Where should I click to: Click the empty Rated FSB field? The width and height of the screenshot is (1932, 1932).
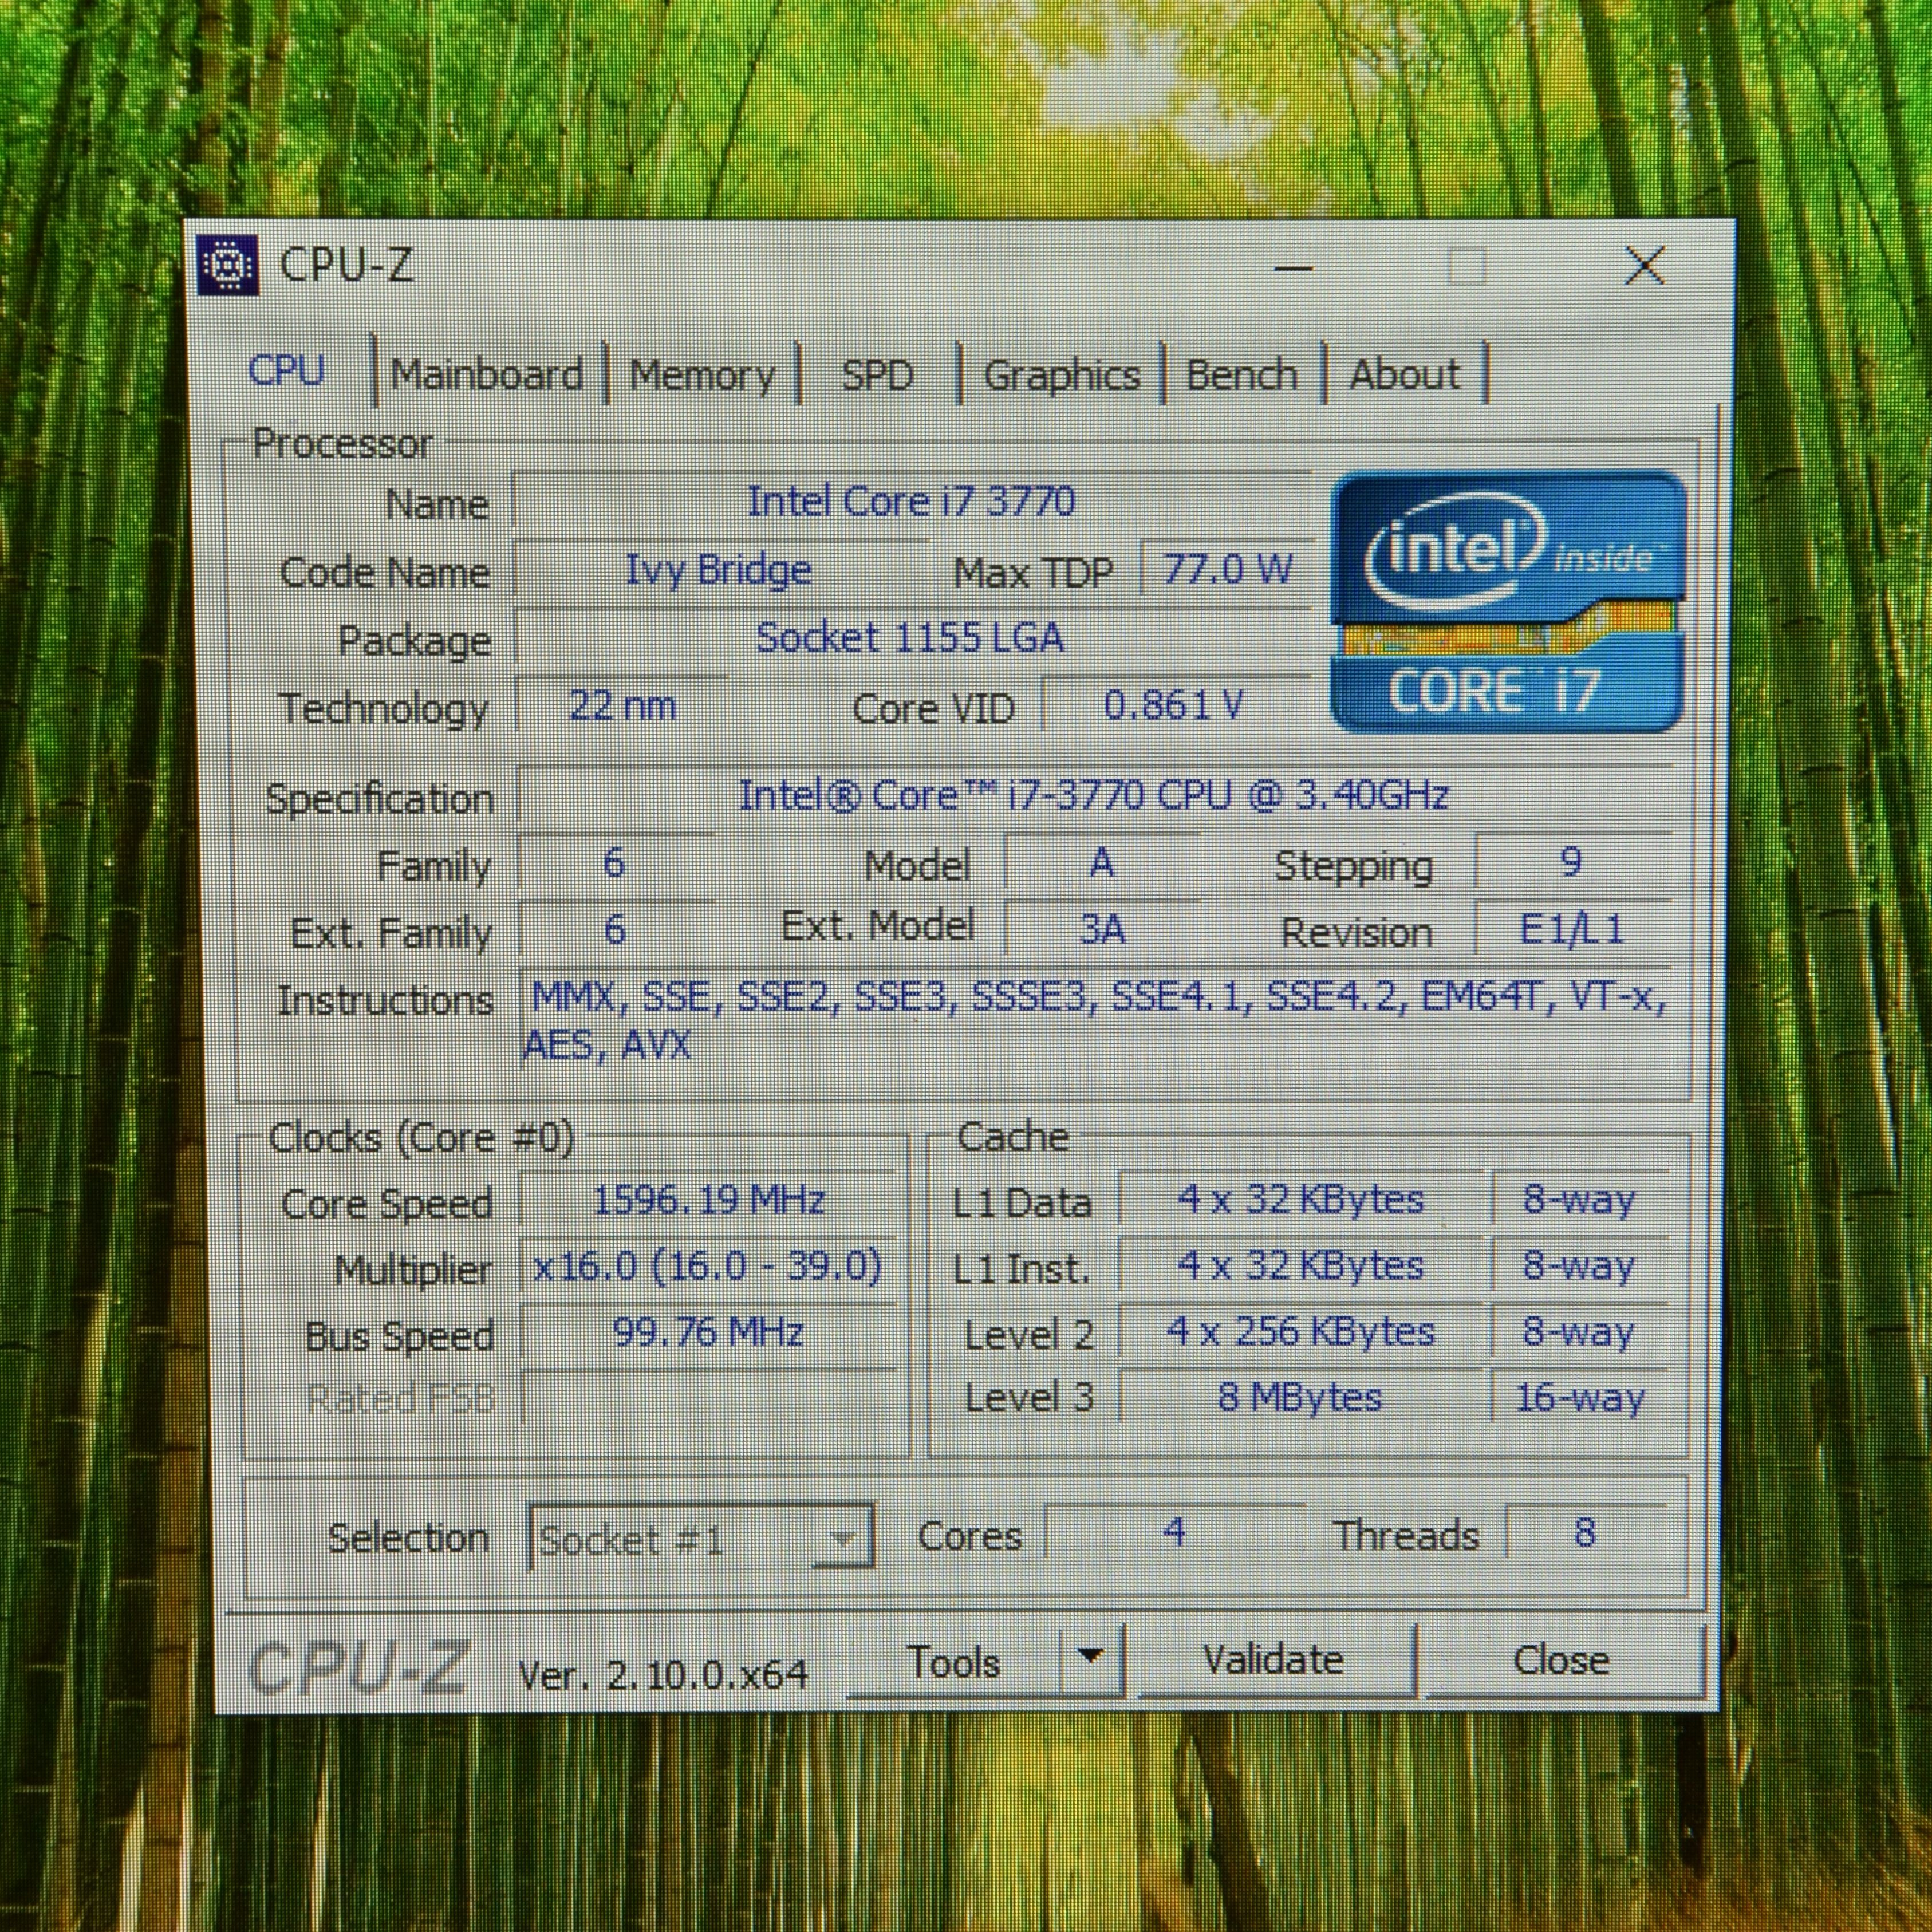[708, 1398]
